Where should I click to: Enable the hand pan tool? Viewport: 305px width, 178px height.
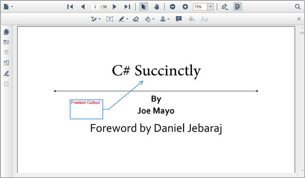(156, 7)
